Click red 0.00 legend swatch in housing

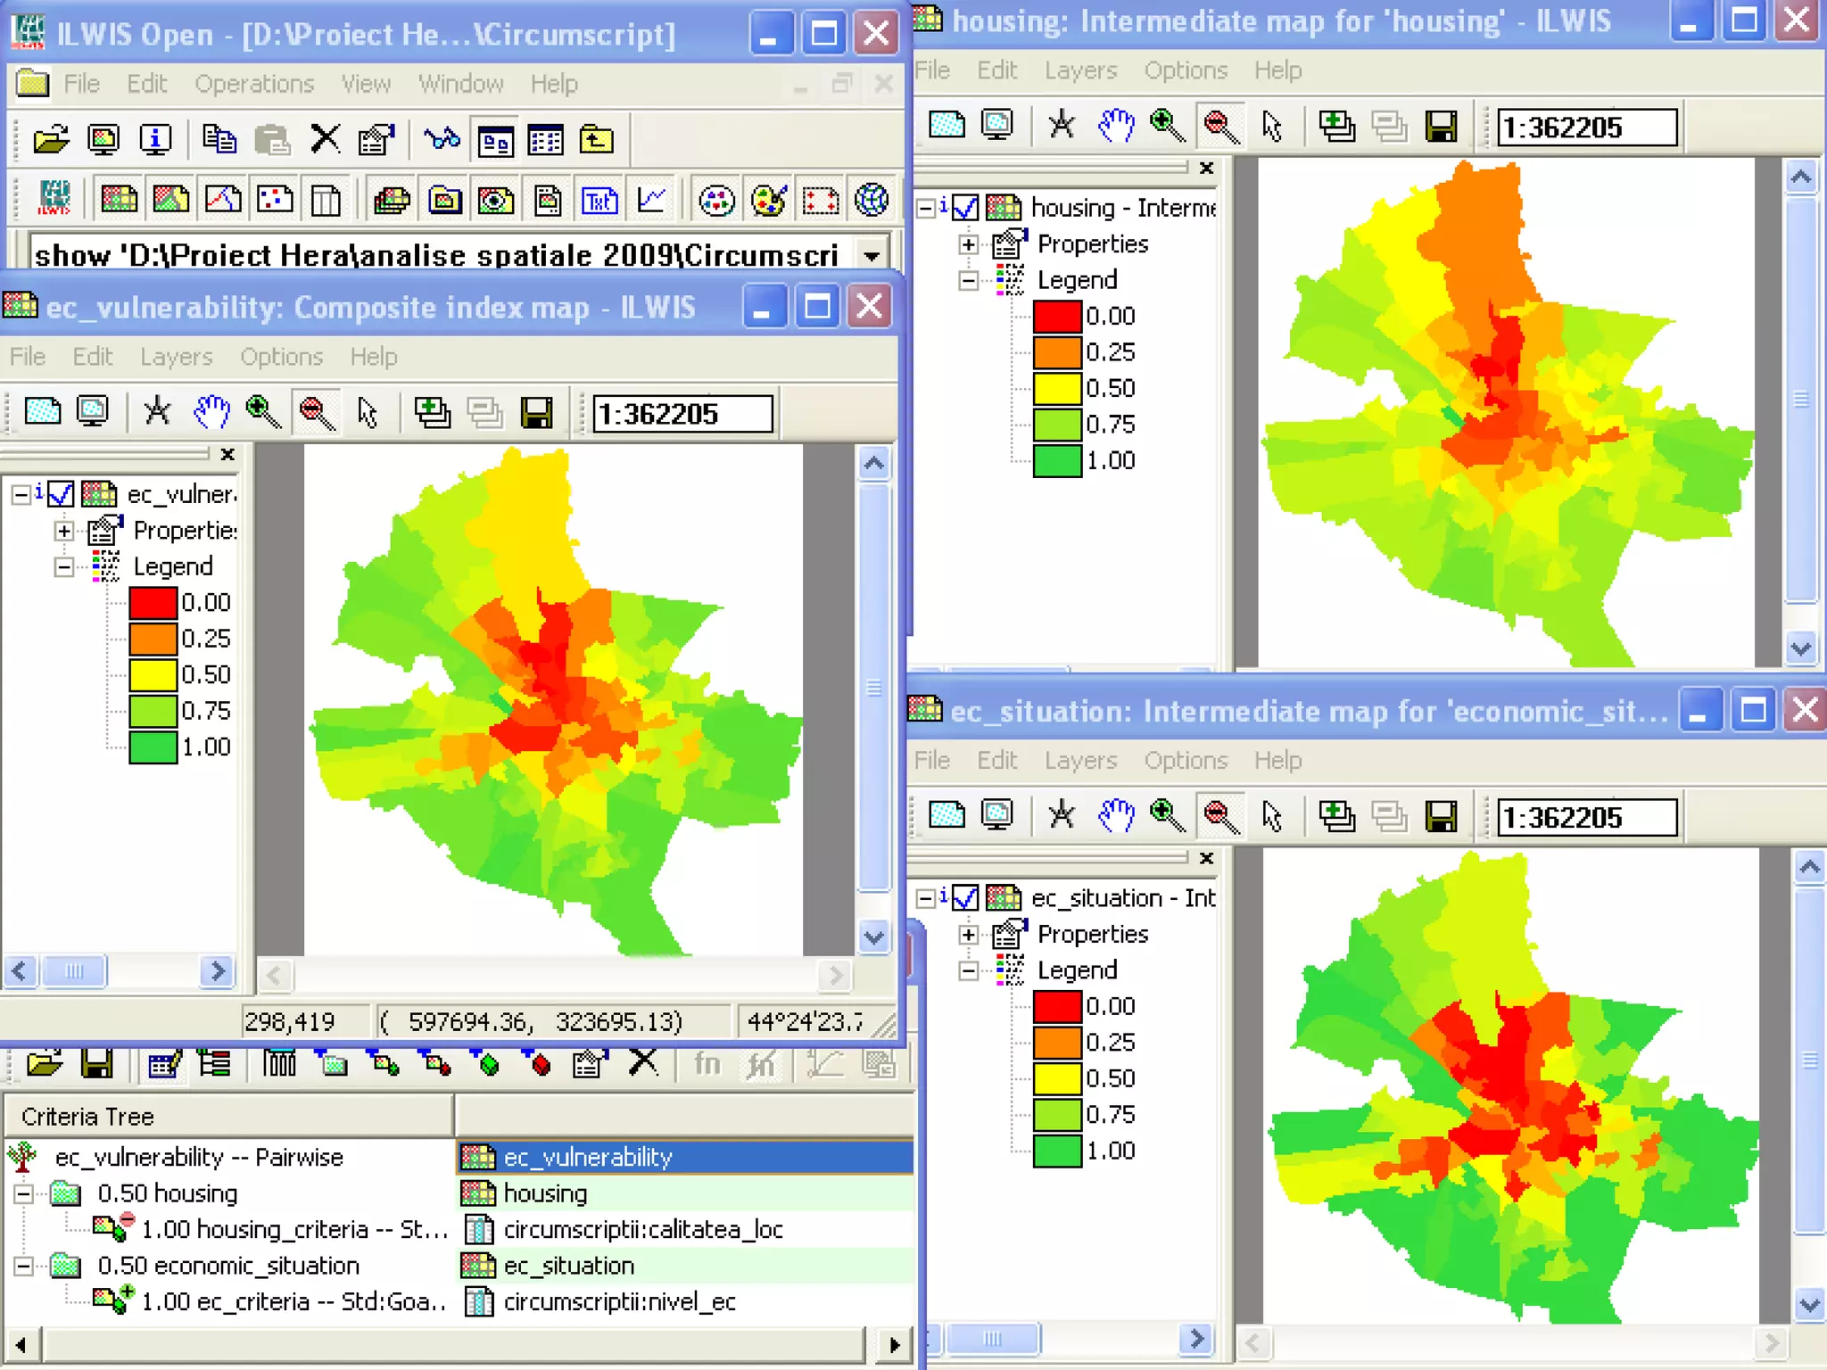coord(1057,317)
